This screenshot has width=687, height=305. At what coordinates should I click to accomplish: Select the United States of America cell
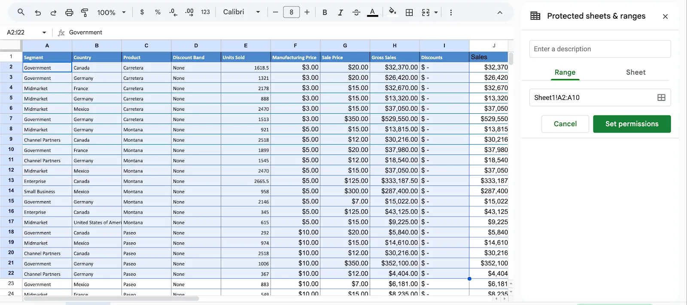click(97, 222)
